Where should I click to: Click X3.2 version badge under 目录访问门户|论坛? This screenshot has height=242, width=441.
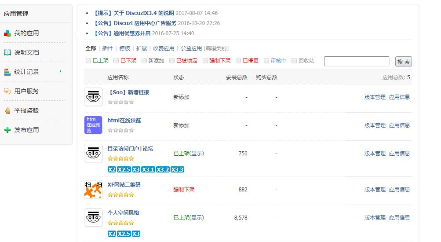tap(163, 170)
